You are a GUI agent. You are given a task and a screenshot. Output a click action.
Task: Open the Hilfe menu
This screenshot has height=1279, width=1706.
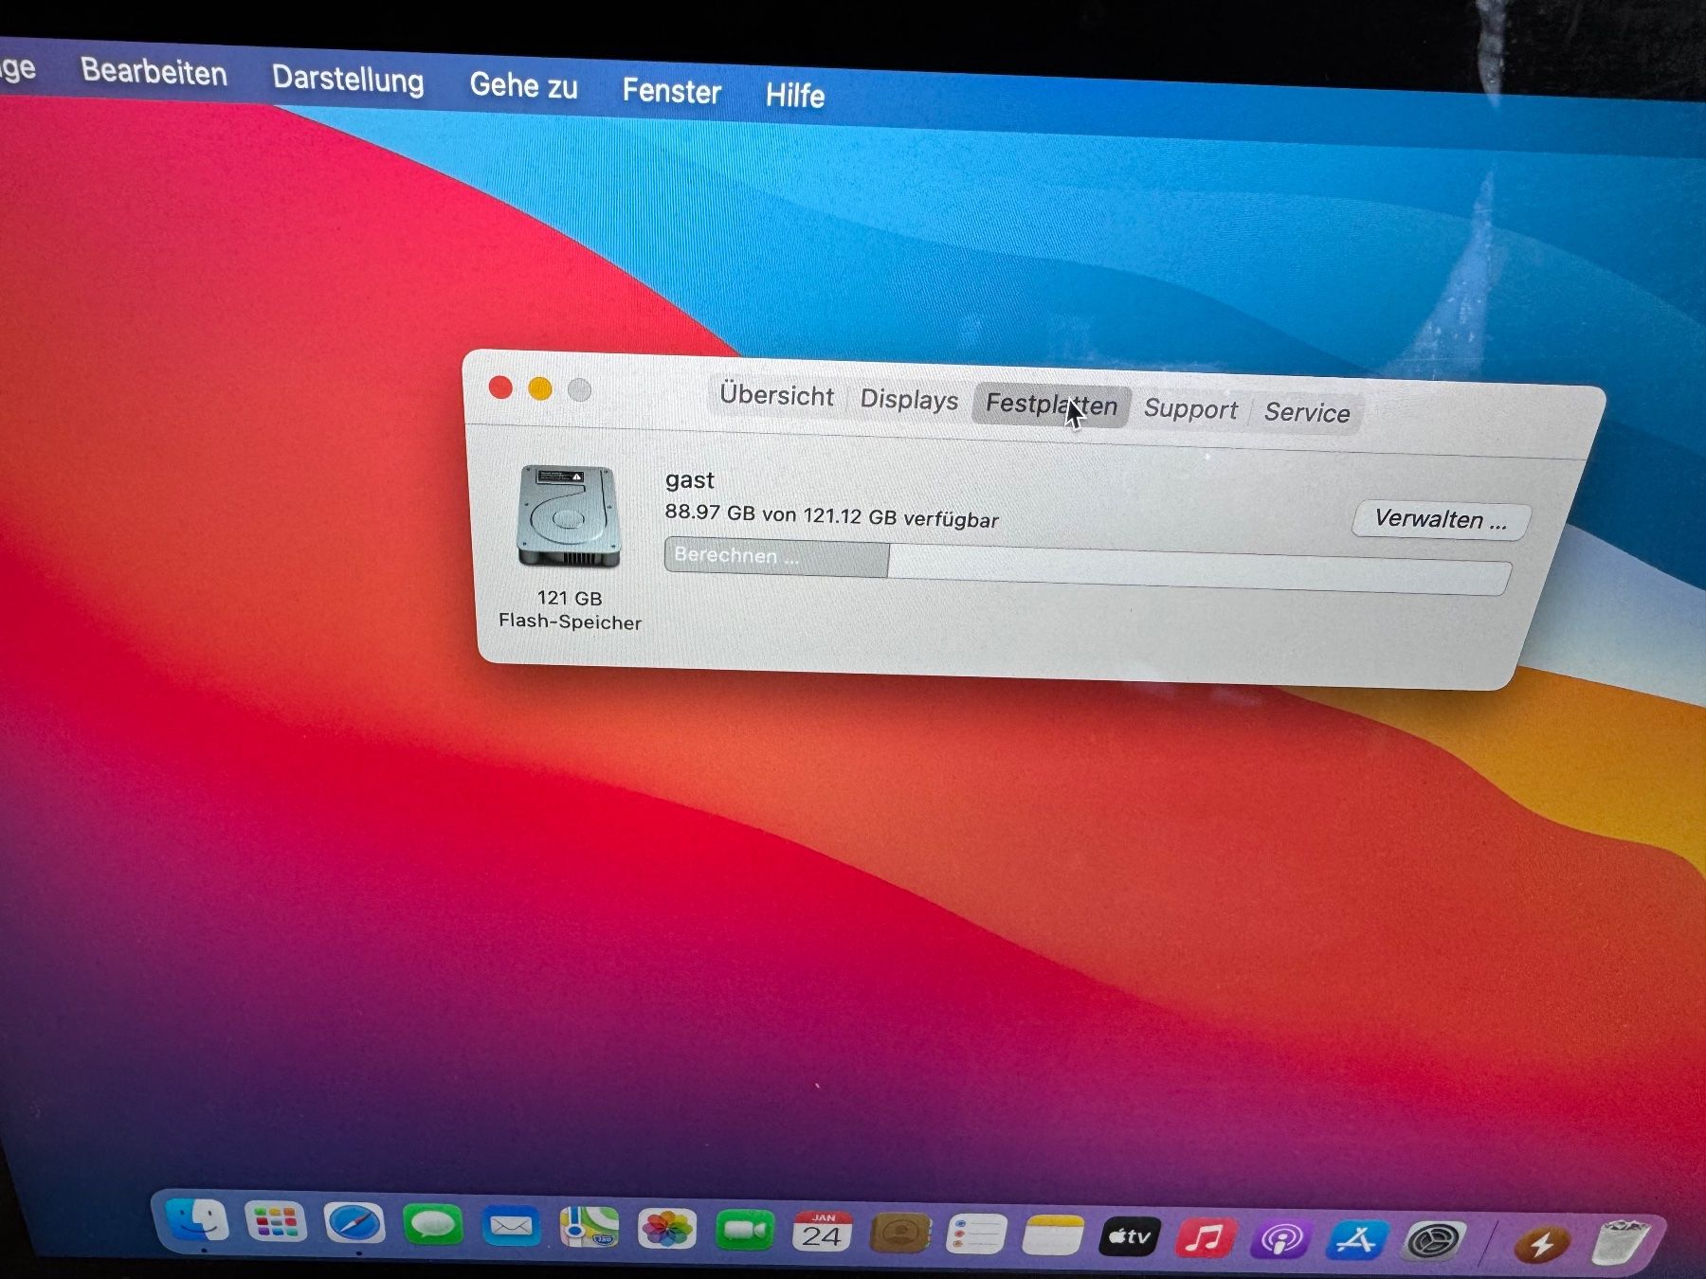coord(794,95)
